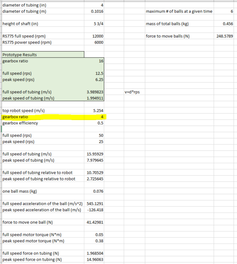
Task: Click the Prototype Results header cell
Action: [x=43, y=55]
